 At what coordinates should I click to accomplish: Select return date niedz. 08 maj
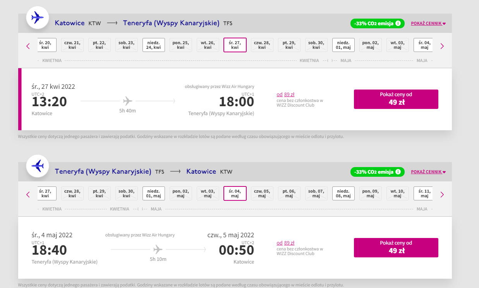coord(343,193)
